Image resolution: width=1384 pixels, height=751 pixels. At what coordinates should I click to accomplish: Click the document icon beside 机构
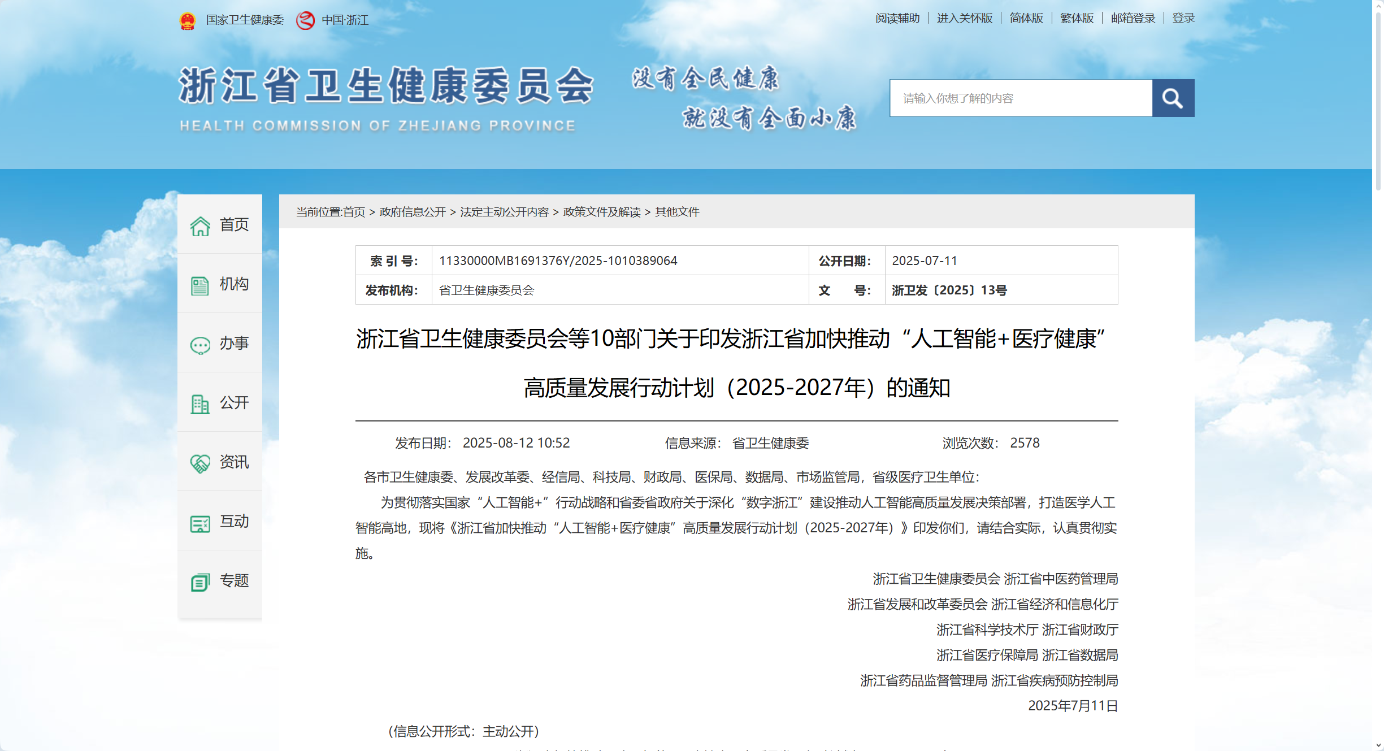click(200, 285)
